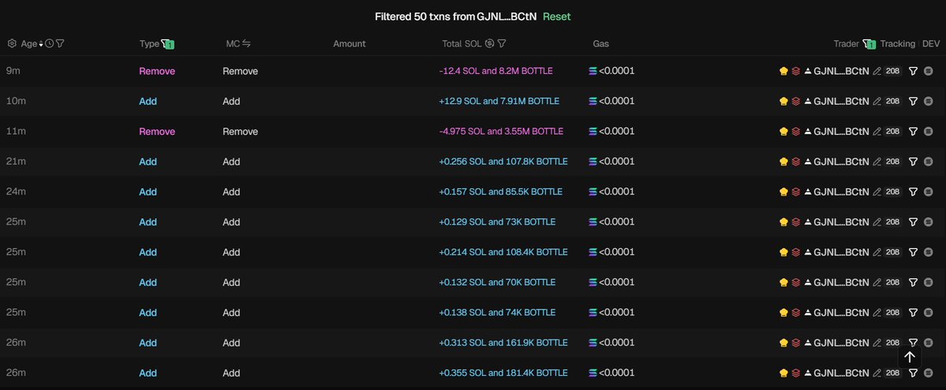The image size is (946, 390).
Task: Open the Type column filter with badge 1
Action: (x=168, y=44)
